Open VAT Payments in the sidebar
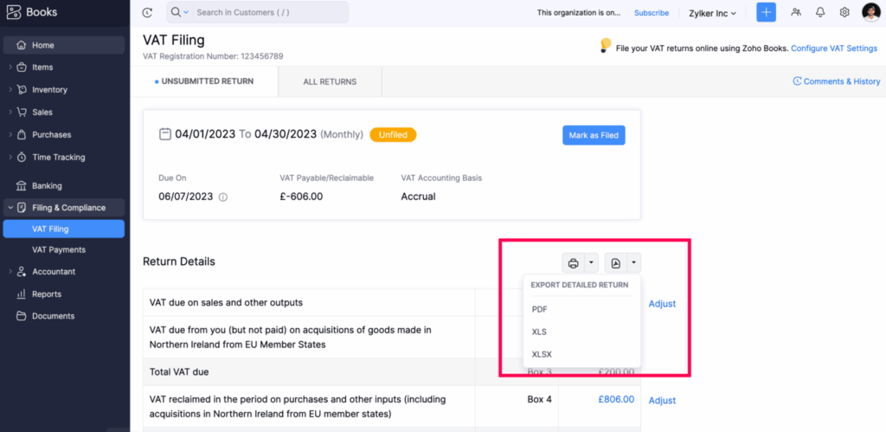 click(59, 250)
